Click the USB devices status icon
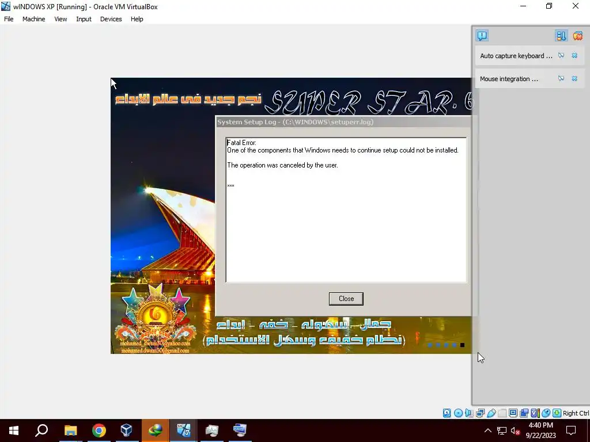The image size is (590, 442). click(x=491, y=413)
